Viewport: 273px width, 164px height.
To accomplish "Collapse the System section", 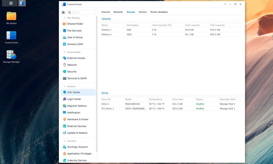I will [65, 86].
